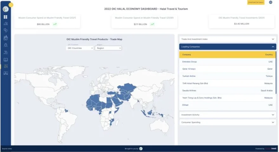Click the Trade Map chart title

click(94, 39)
